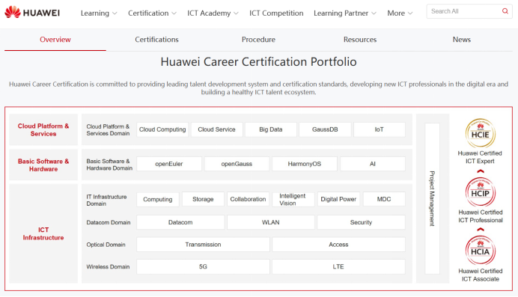518x297 pixels.
Task: Open openEuler certification
Action: pos(169,164)
